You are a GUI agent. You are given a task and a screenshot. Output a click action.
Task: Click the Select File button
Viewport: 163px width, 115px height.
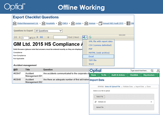coord(100,97)
